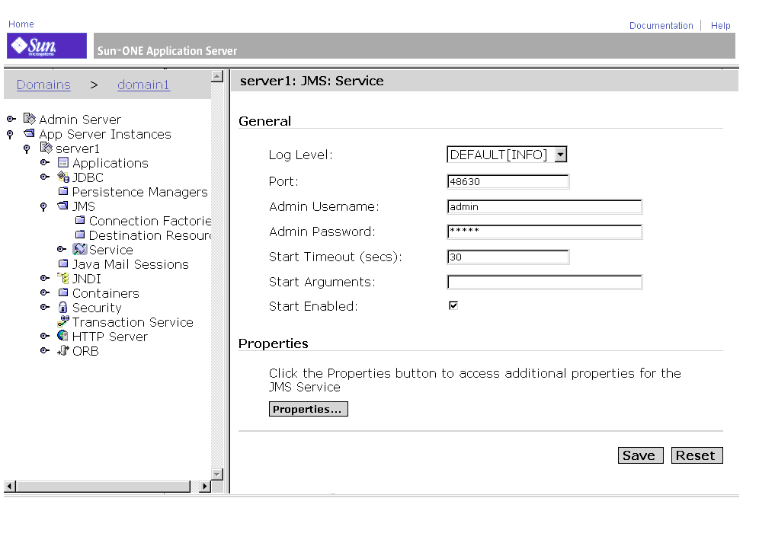This screenshot has width=775, height=546.
Task: Expand the Service node under JMS
Action: [x=61, y=249]
